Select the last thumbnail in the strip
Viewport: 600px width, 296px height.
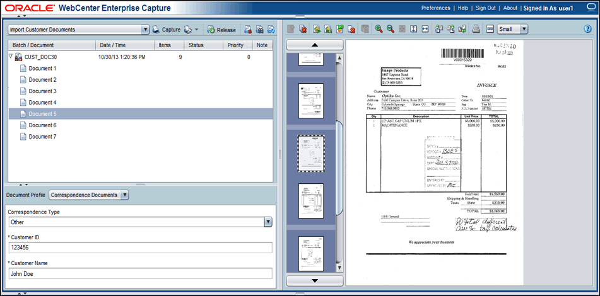tap(311, 254)
